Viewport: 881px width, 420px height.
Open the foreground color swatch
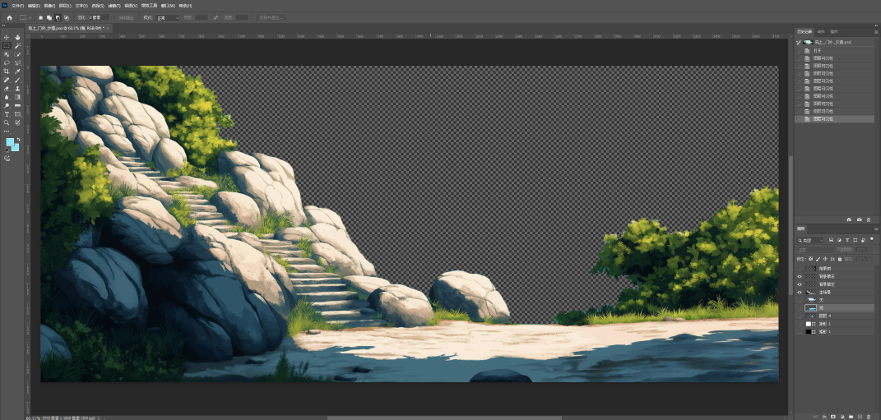coord(10,143)
